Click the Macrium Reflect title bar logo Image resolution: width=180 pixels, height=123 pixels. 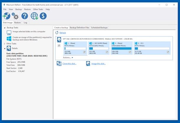coord(4,5)
